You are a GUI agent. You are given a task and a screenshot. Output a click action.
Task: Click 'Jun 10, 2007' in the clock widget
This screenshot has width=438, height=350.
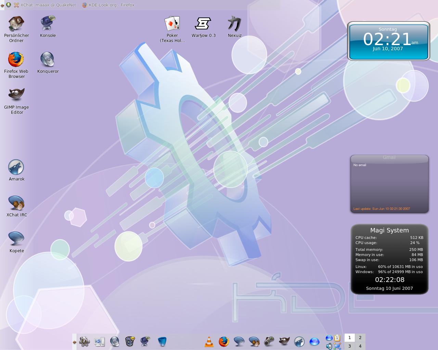(388, 49)
